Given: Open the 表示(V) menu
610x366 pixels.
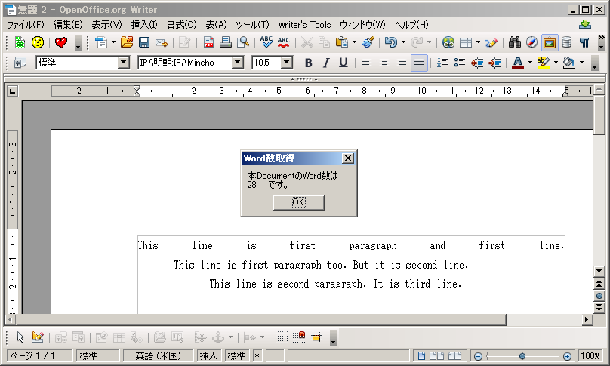Looking at the screenshot, I should [x=106, y=25].
